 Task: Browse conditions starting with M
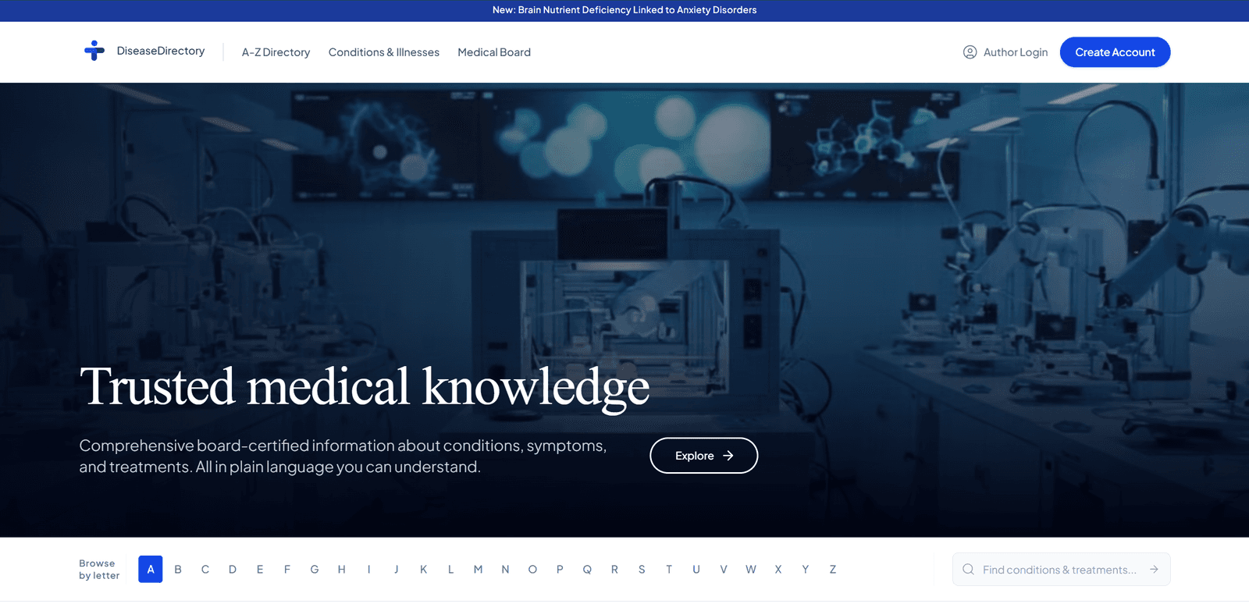478,570
